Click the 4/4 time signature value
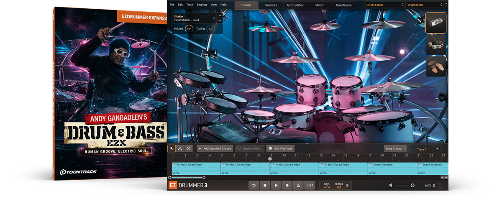This screenshot has height=204, width=502. pos(327,187)
